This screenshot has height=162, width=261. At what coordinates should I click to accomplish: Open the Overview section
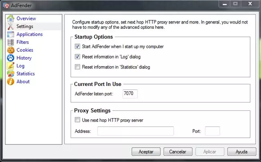coord(26,18)
